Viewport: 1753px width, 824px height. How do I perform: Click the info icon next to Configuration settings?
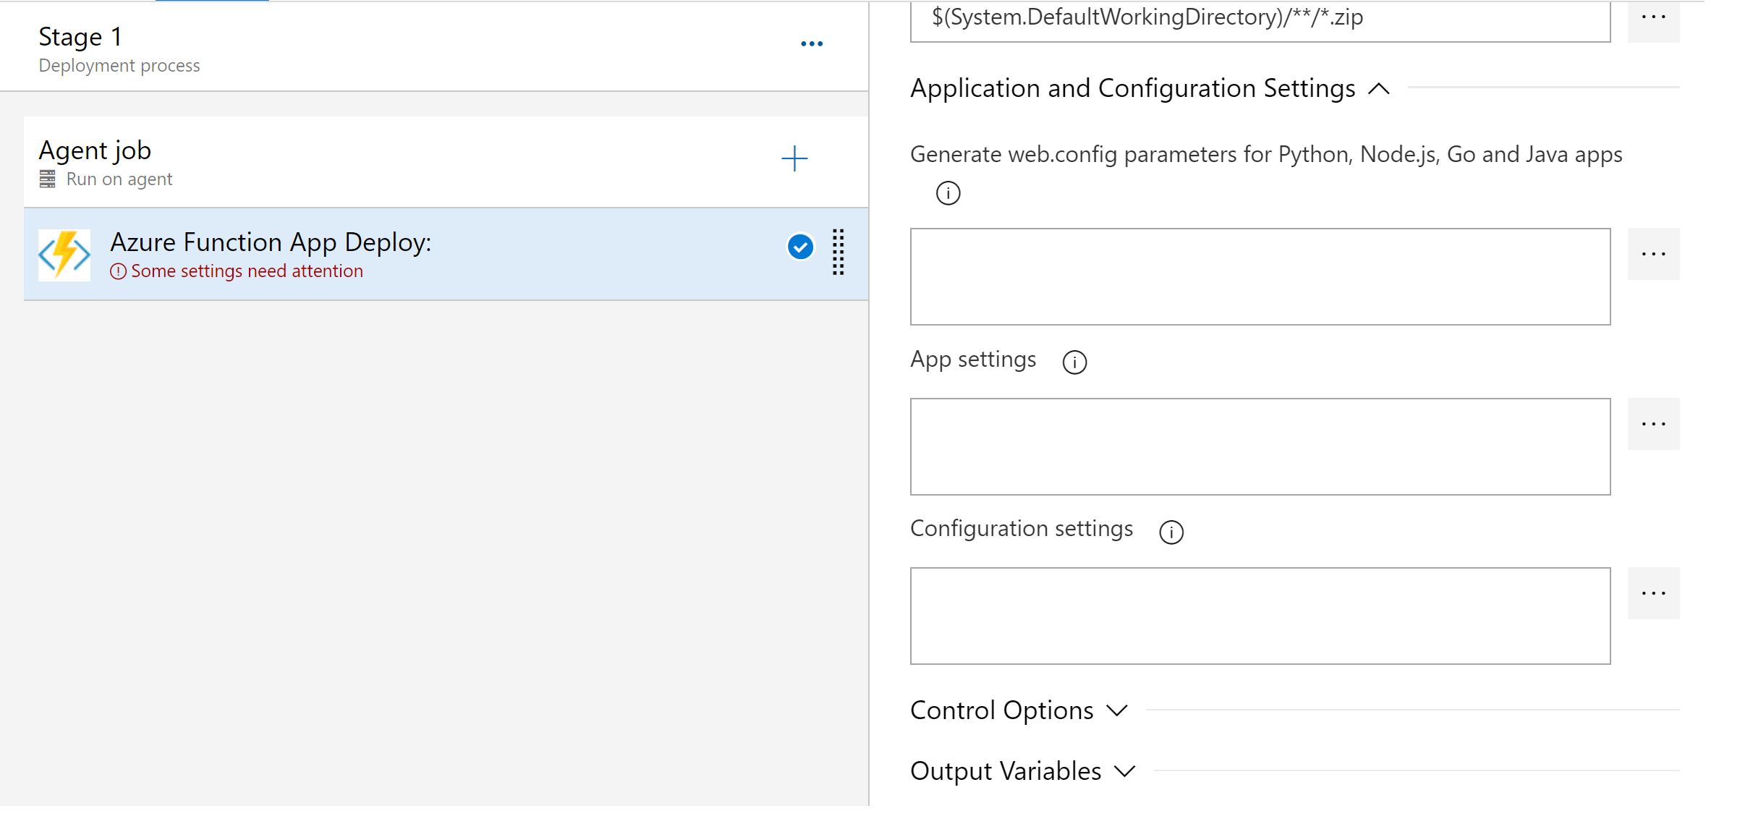coord(1171,530)
